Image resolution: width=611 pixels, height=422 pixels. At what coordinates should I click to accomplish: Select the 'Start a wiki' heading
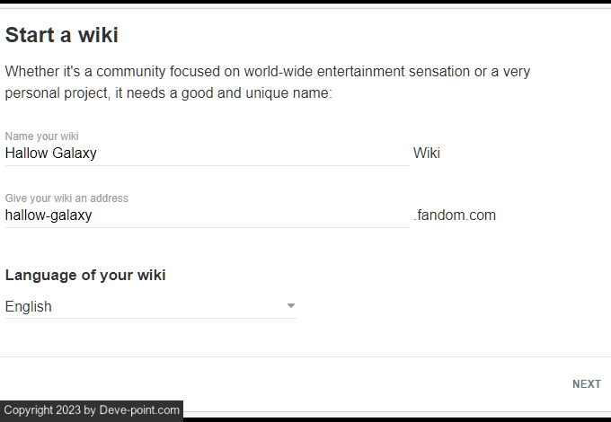62,36
